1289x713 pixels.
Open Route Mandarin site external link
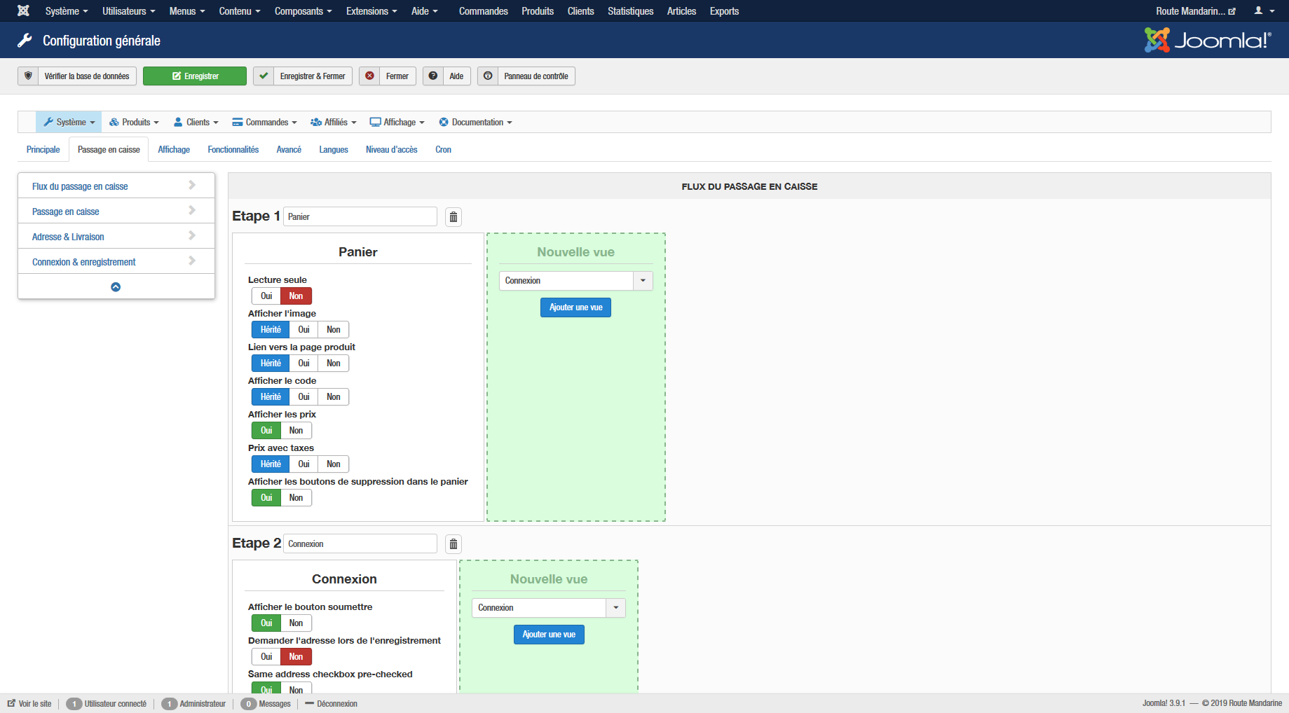(1196, 11)
